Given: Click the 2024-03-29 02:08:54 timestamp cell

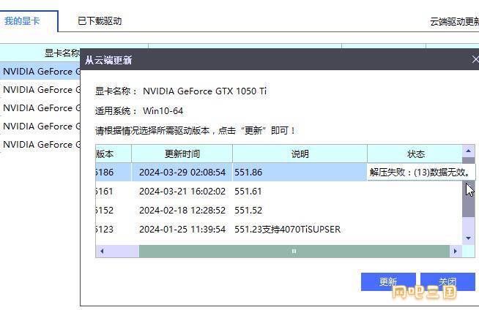Looking at the screenshot, I should point(182,173).
